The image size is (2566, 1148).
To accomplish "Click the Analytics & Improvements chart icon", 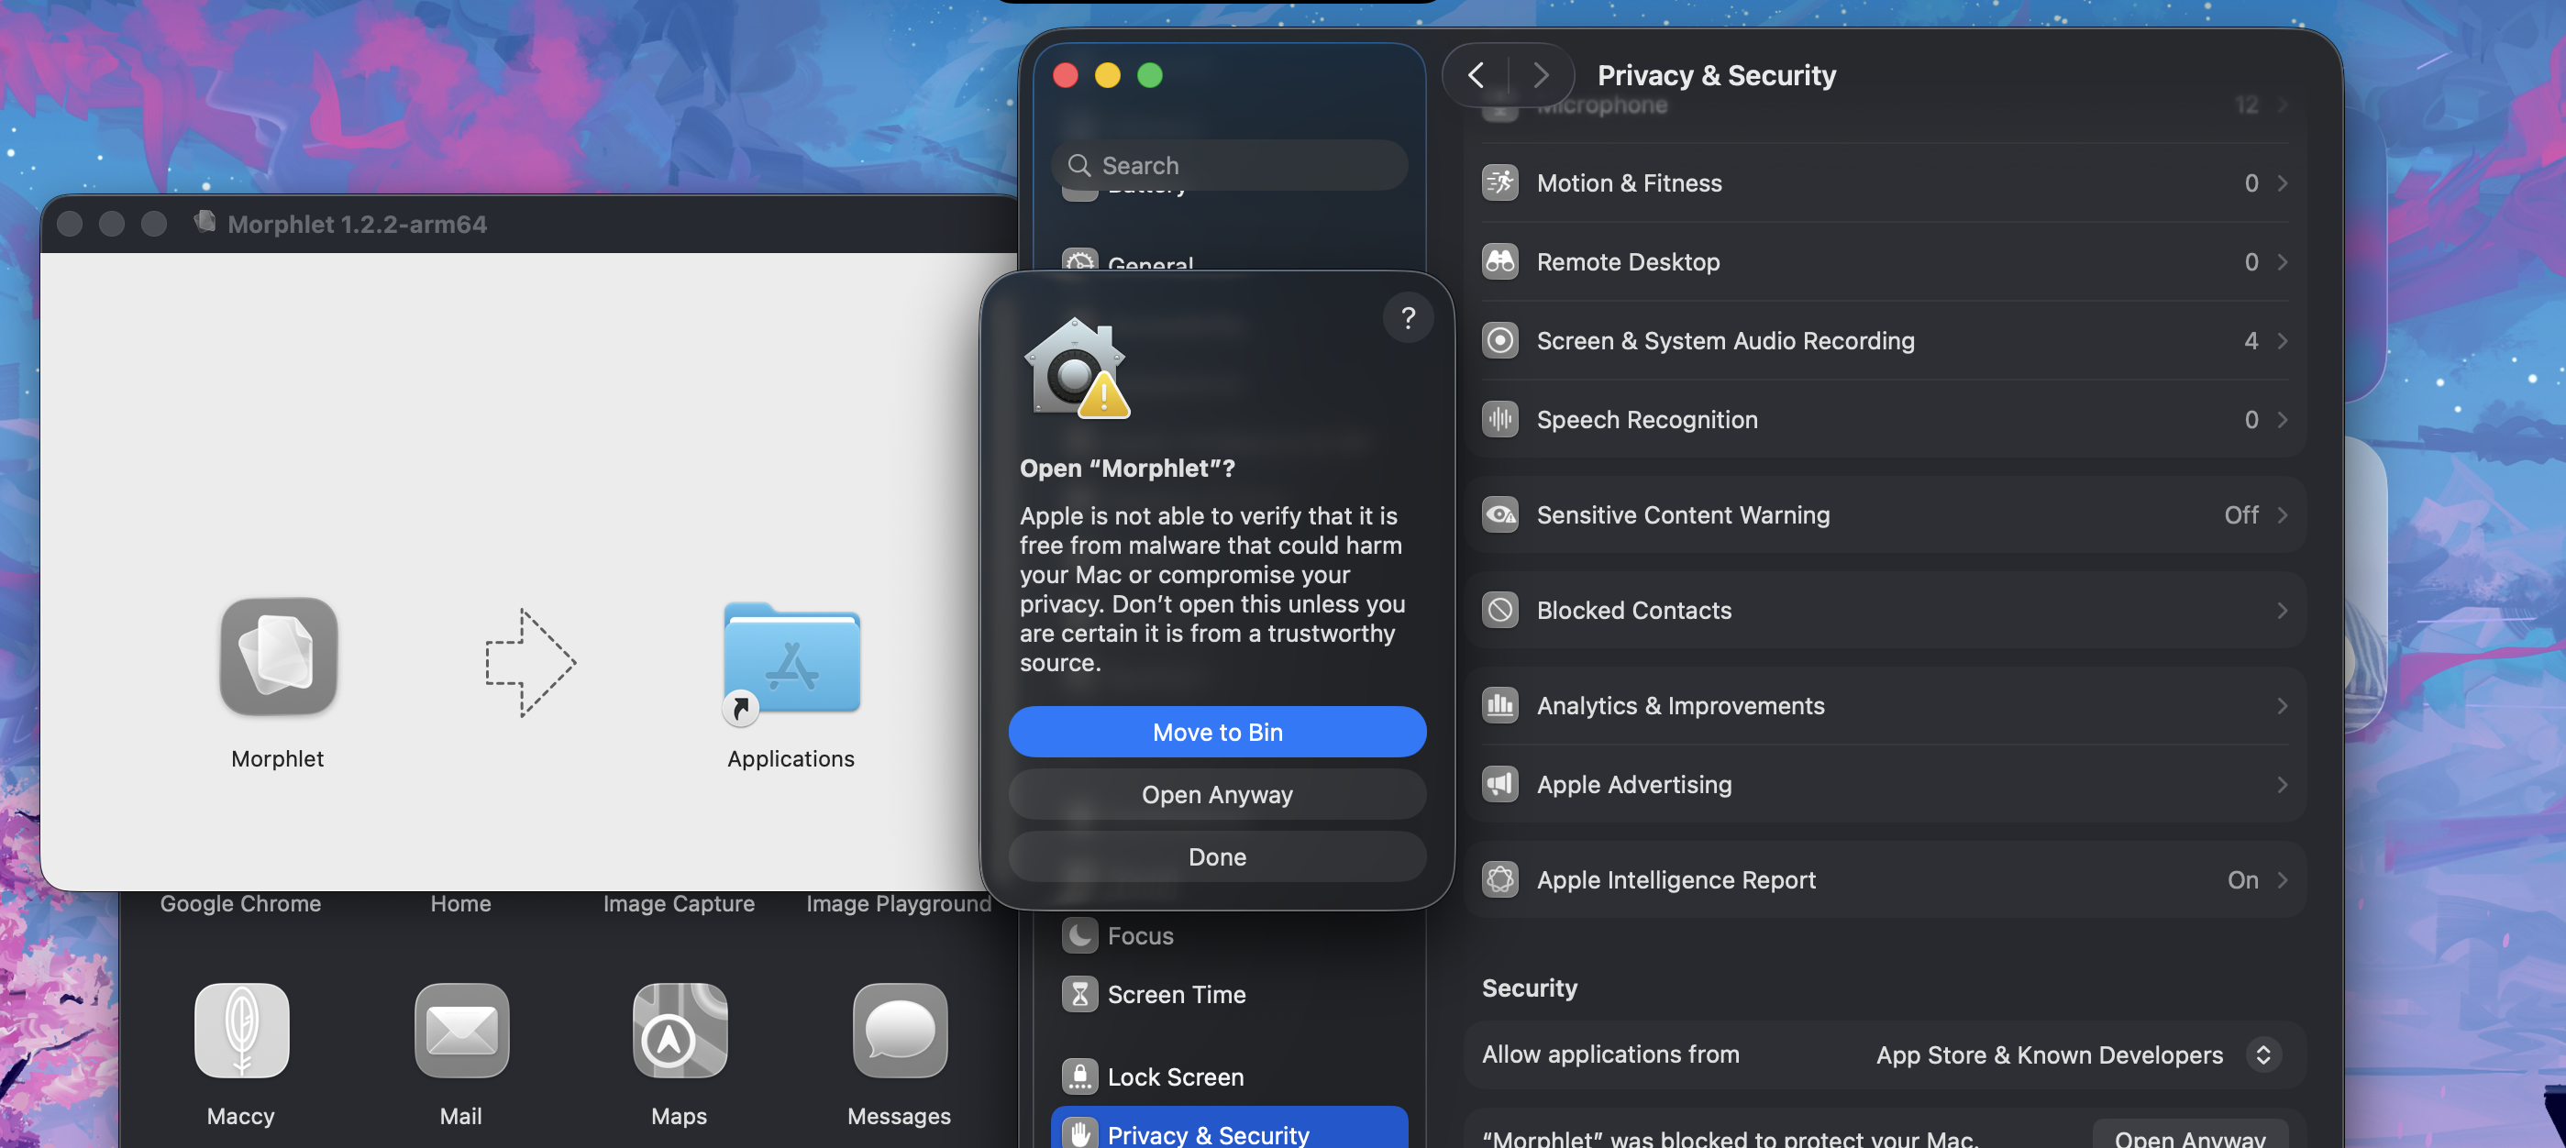I will (1499, 706).
